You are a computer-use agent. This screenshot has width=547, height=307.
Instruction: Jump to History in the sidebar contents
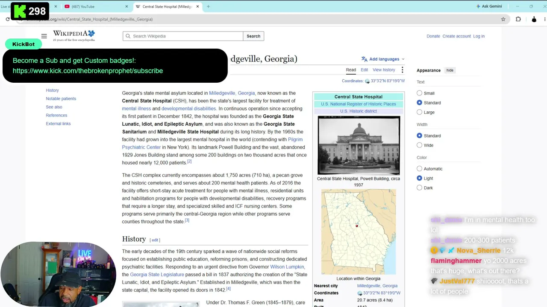click(52, 90)
